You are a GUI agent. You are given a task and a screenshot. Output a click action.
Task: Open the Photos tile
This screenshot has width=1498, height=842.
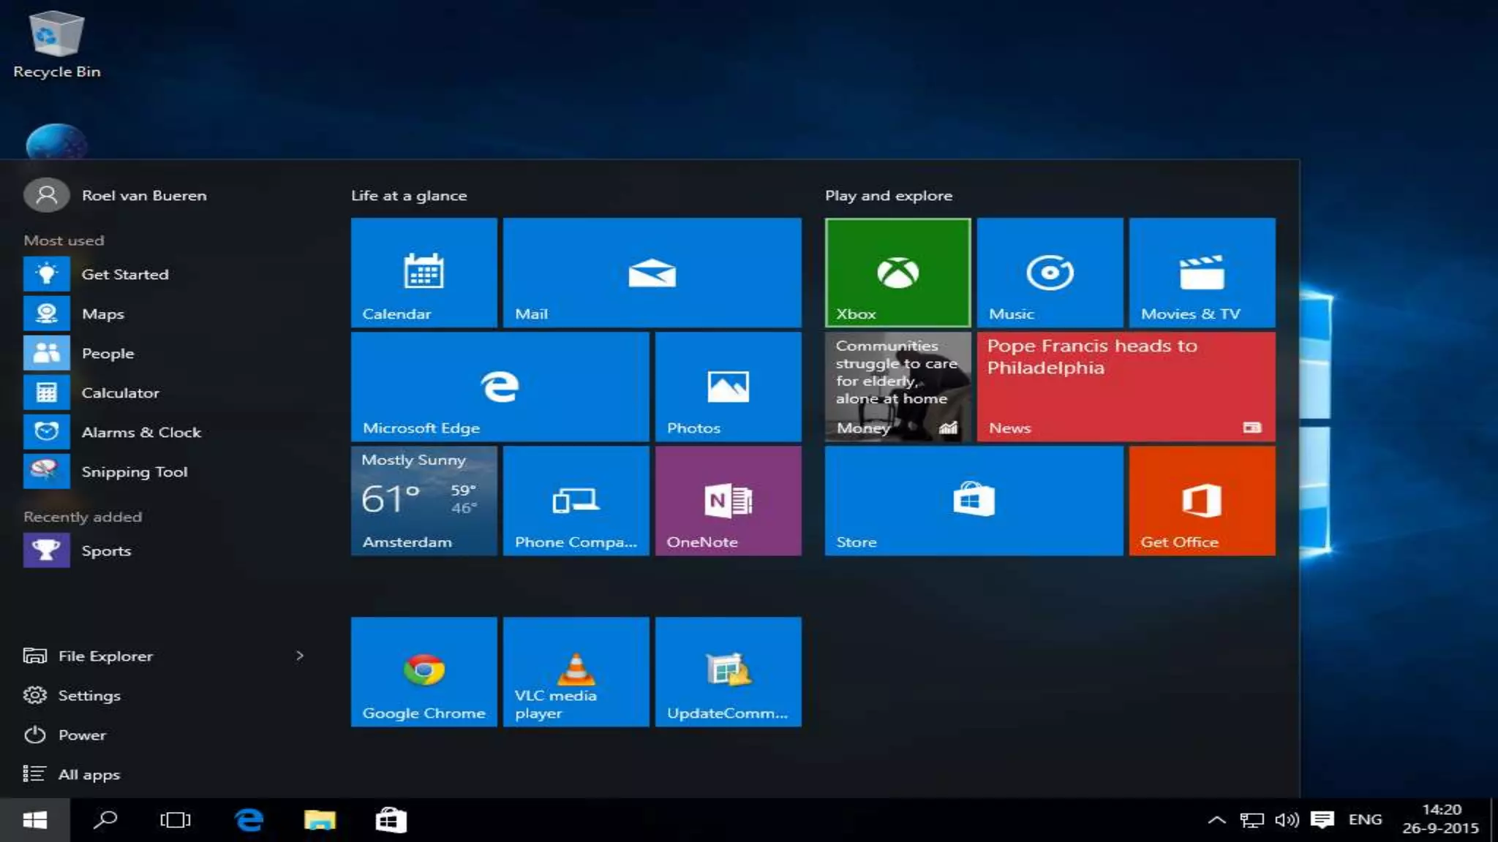pyautogui.click(x=728, y=387)
